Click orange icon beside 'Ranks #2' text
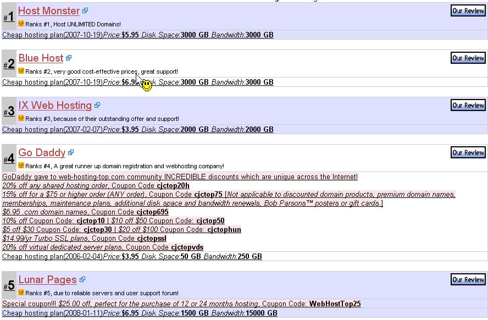 tap(21, 71)
